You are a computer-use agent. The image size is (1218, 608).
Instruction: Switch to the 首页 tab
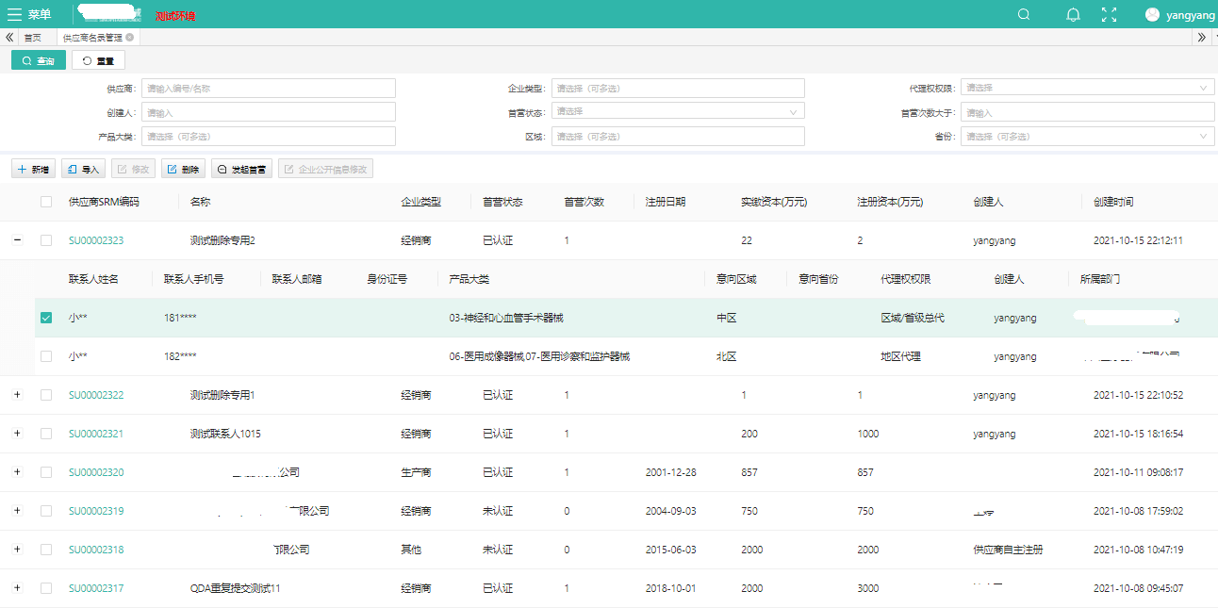pos(33,38)
